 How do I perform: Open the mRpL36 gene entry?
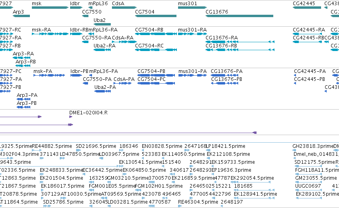pos(98,4)
